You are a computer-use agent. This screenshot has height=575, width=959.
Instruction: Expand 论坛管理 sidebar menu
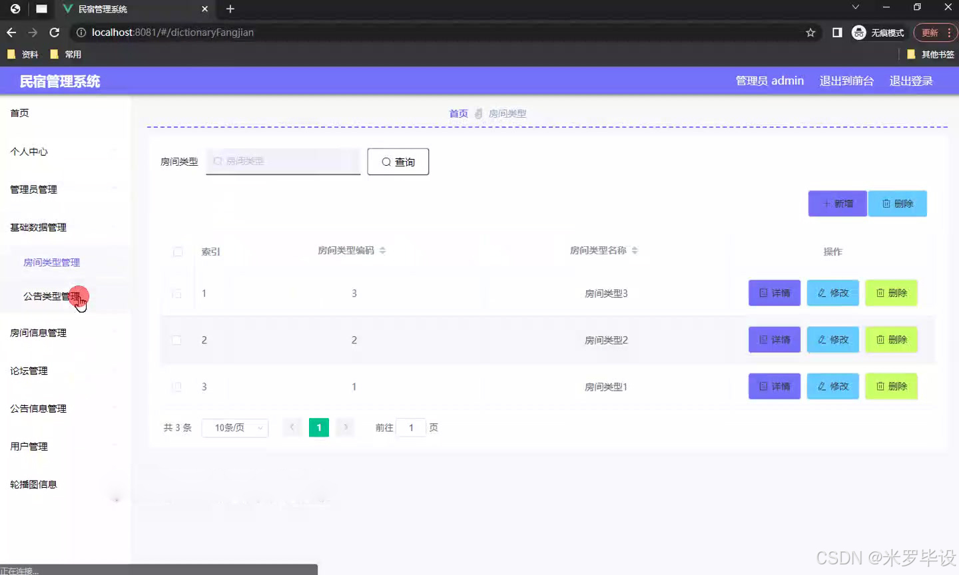pos(65,371)
